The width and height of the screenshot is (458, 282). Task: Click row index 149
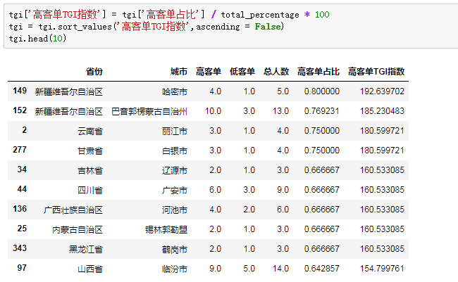(x=20, y=91)
